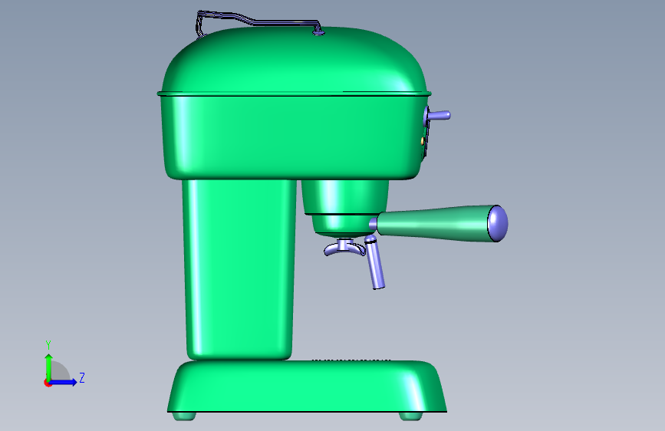
Task: Select the purple steam wand tube
Action: pos(375,263)
